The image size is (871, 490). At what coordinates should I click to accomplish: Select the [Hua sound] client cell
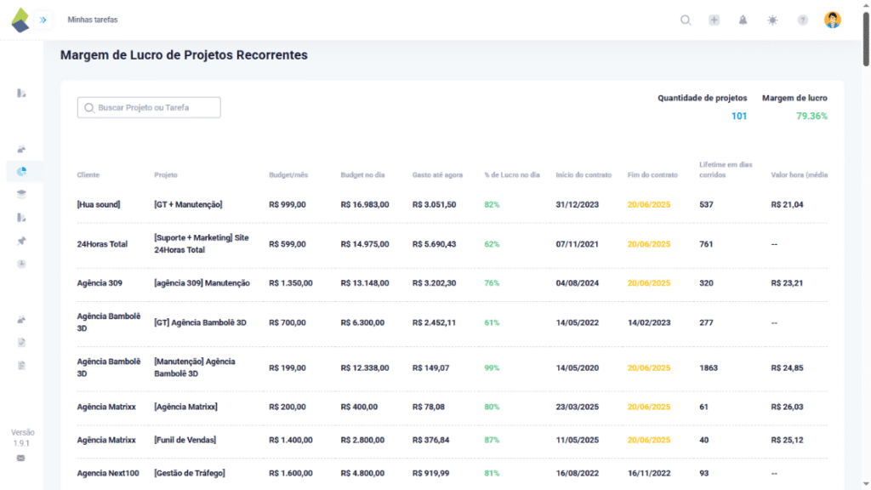coord(99,204)
